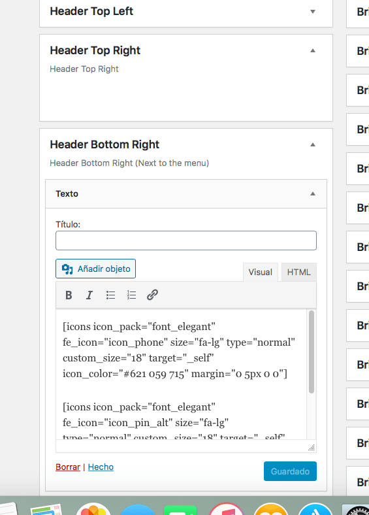
Task: Insert a numbered list in the editor
Action: pyautogui.click(x=132, y=295)
